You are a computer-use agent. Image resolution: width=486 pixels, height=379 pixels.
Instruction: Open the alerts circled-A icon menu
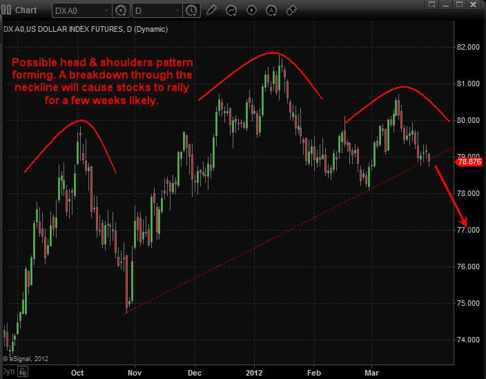pyautogui.click(x=271, y=10)
